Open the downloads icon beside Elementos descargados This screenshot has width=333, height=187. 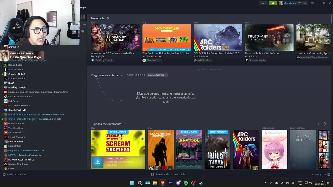pos(153,174)
